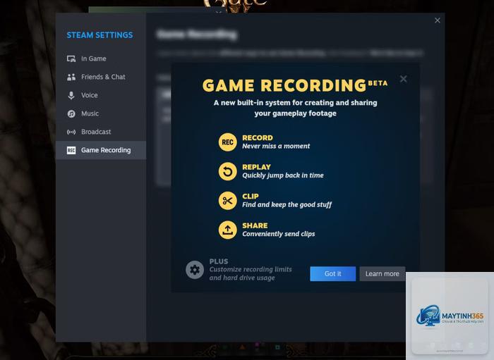Viewport: 494px width, 360px height.
Task: Click the REC icon beside Game Recording
Action: point(71,150)
